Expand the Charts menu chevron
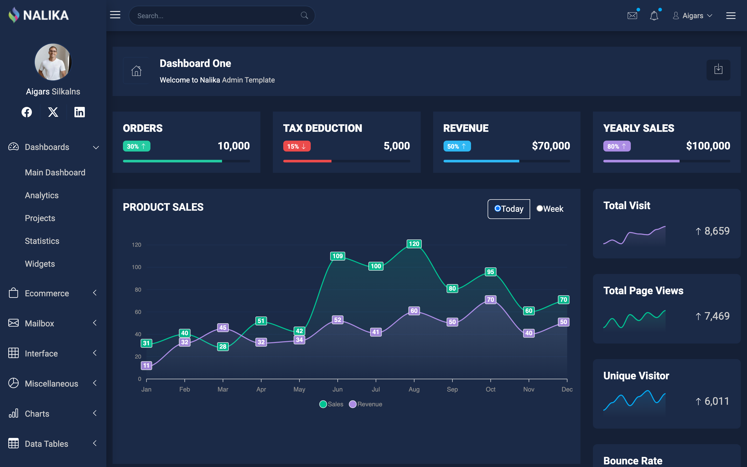The width and height of the screenshot is (747, 467). (95, 413)
